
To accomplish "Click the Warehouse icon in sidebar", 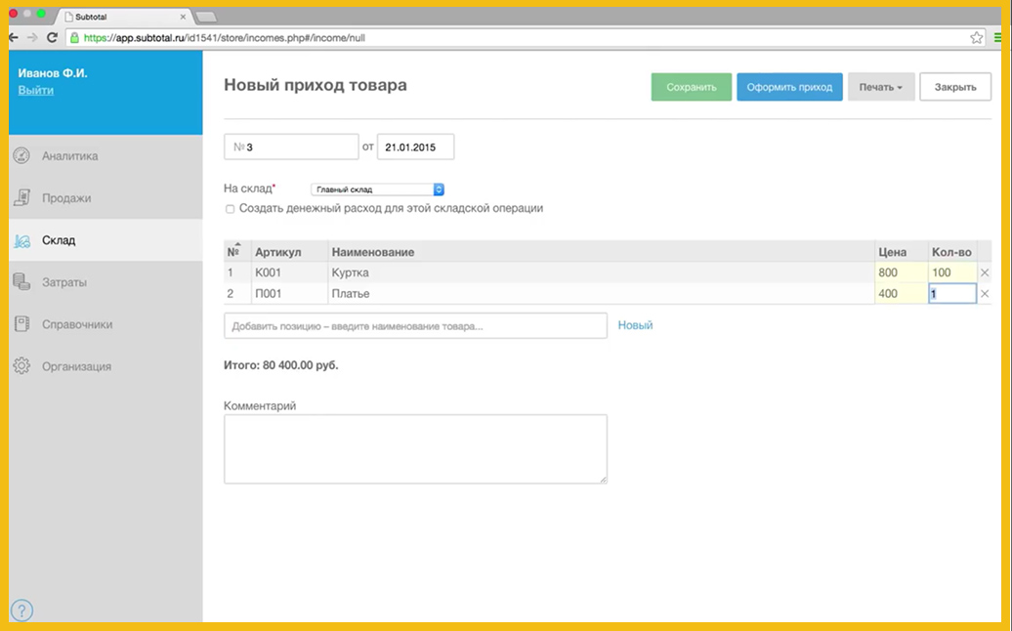I will tap(21, 241).
